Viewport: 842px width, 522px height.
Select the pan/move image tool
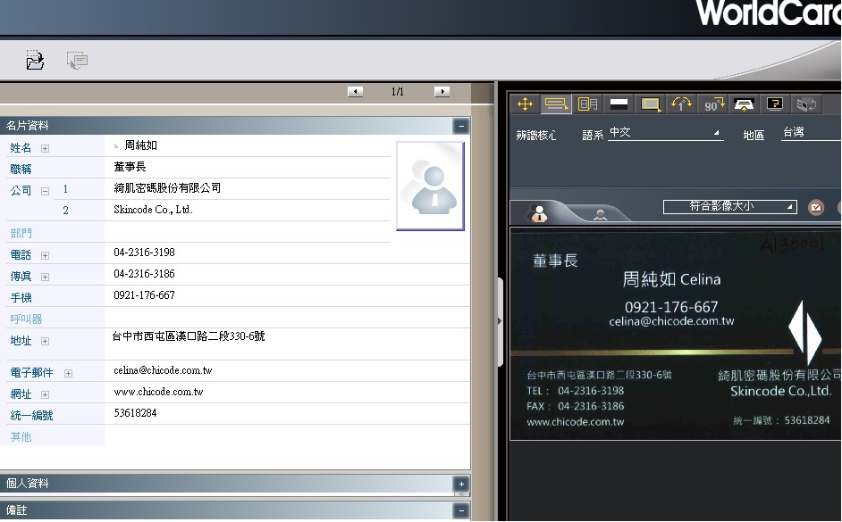(x=525, y=104)
